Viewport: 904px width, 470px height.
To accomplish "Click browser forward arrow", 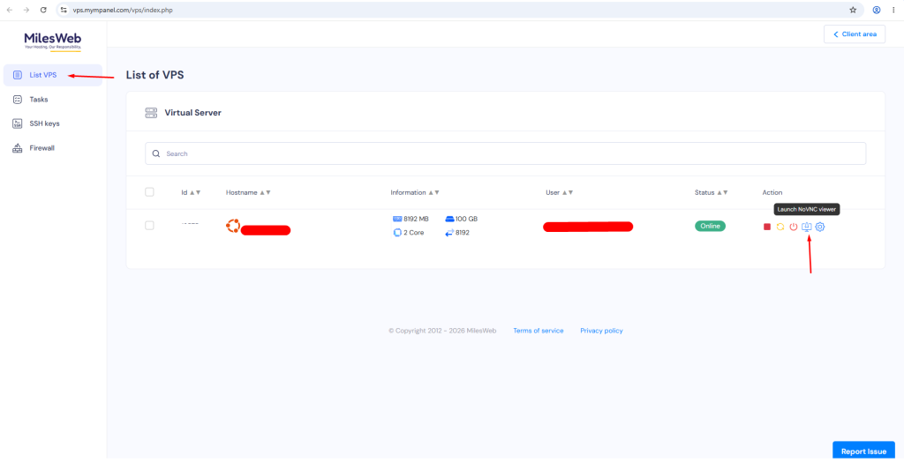I will click(x=26, y=10).
